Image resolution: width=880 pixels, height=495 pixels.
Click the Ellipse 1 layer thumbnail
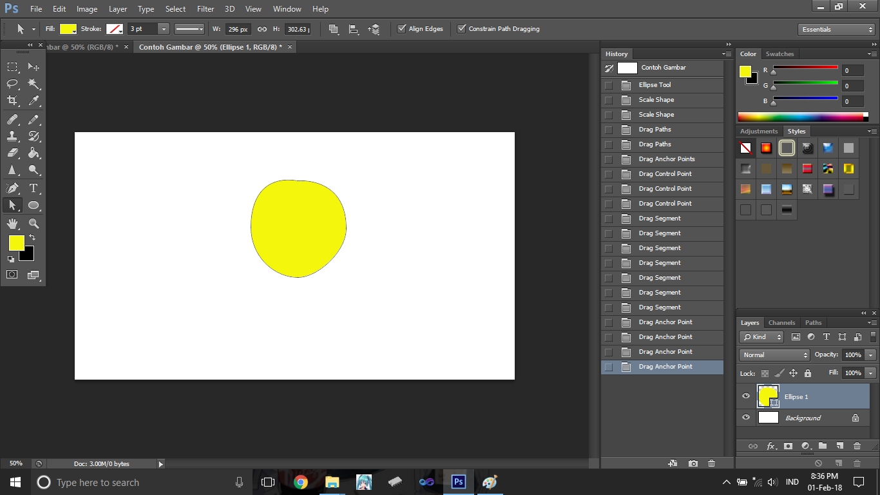tap(768, 396)
